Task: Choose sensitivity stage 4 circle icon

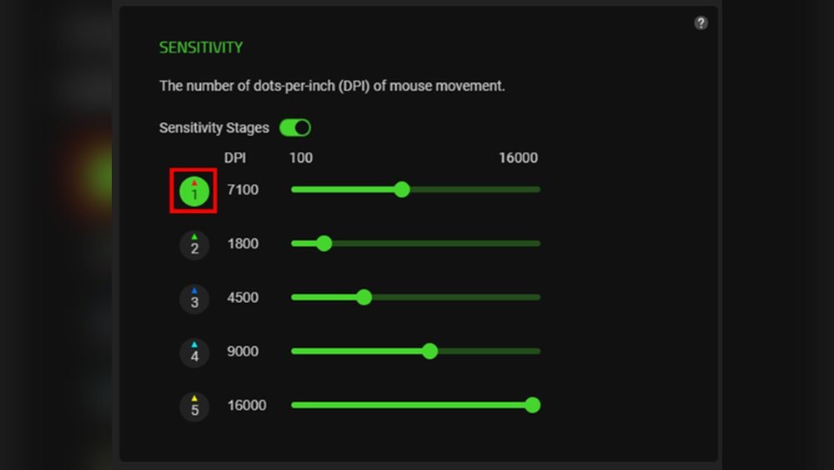Action: (194, 353)
